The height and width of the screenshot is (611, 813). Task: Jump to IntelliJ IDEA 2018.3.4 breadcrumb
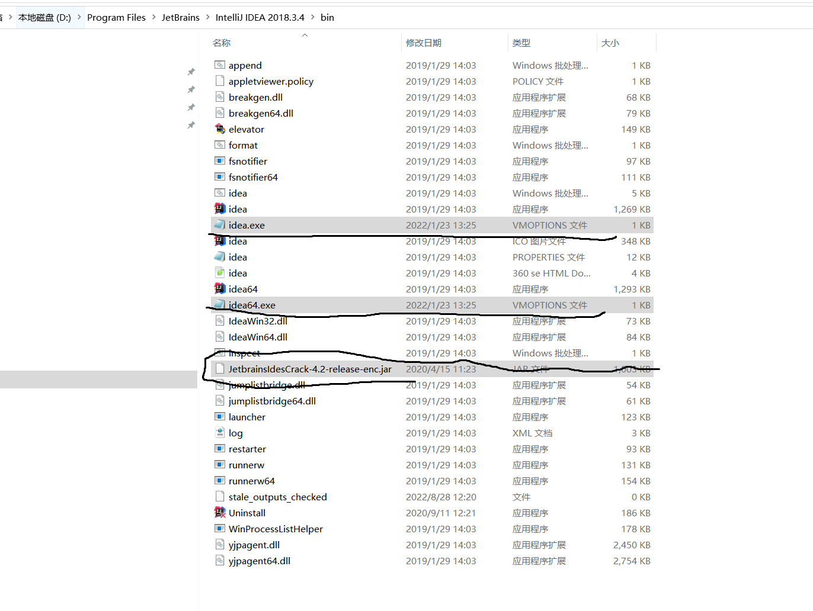[x=260, y=18]
